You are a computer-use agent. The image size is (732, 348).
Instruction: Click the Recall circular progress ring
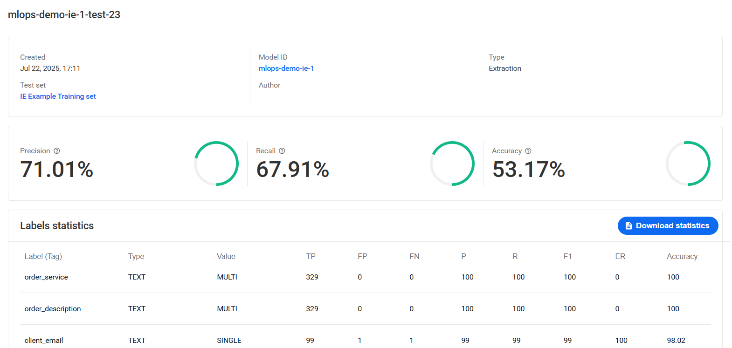click(452, 164)
